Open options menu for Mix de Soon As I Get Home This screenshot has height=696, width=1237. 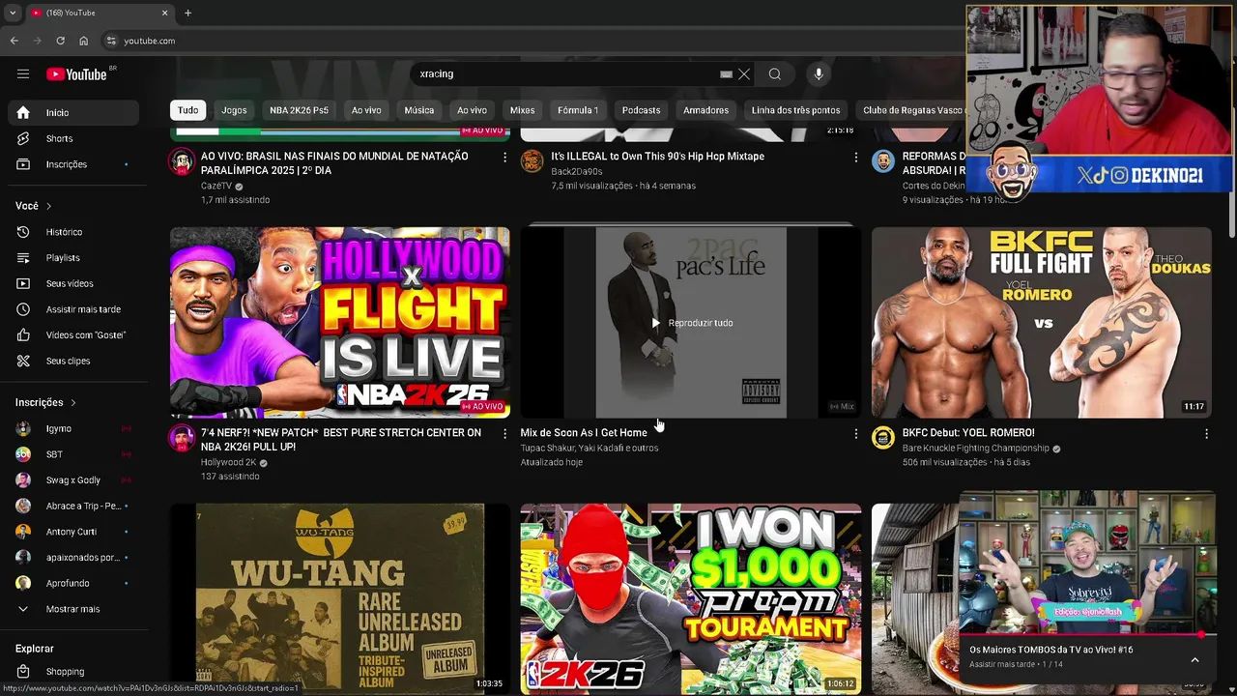[855, 434]
